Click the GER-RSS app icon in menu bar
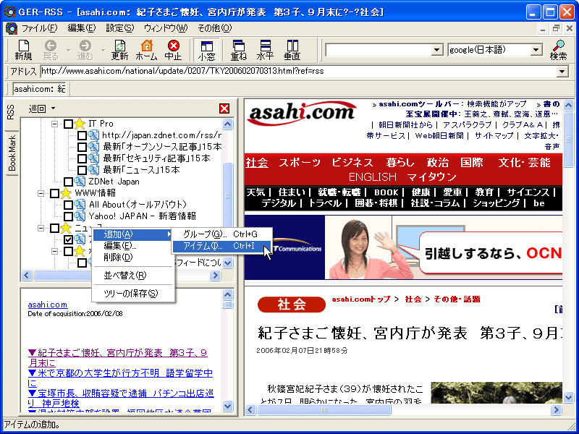 (x=12, y=28)
